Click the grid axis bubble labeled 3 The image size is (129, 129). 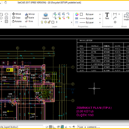pos(73,101)
